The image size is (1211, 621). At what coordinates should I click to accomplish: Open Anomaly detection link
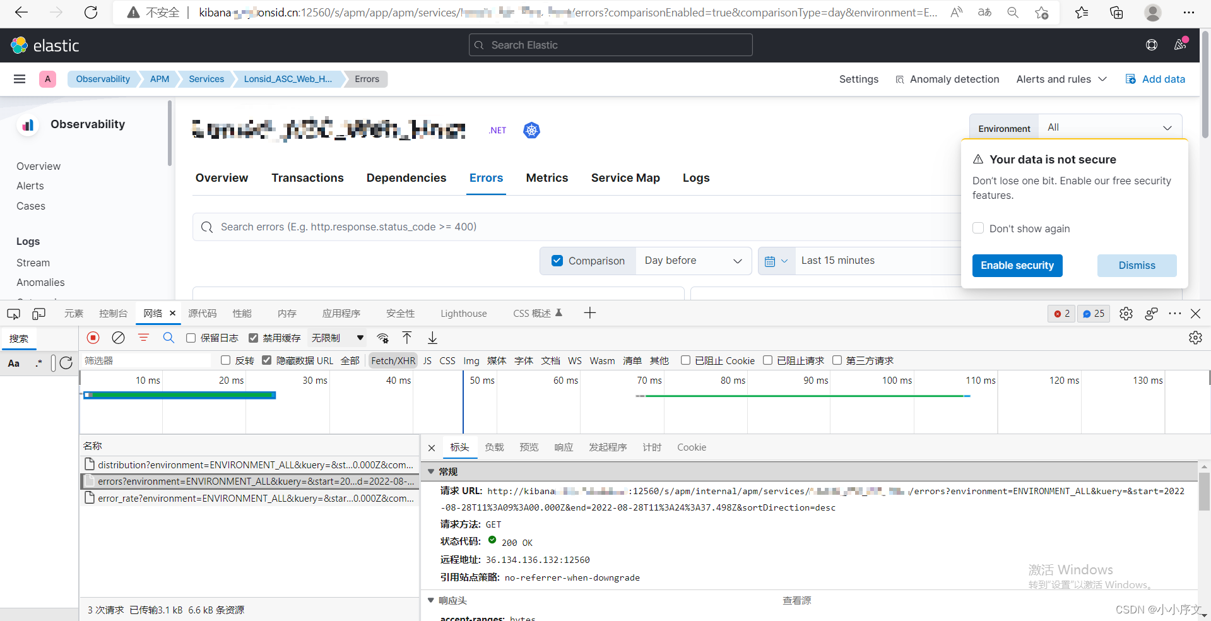tap(947, 79)
